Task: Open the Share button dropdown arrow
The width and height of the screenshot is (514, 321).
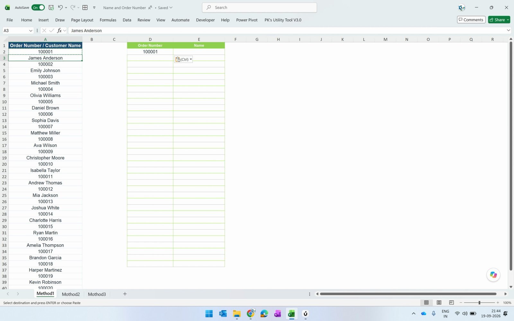Action: (x=508, y=20)
